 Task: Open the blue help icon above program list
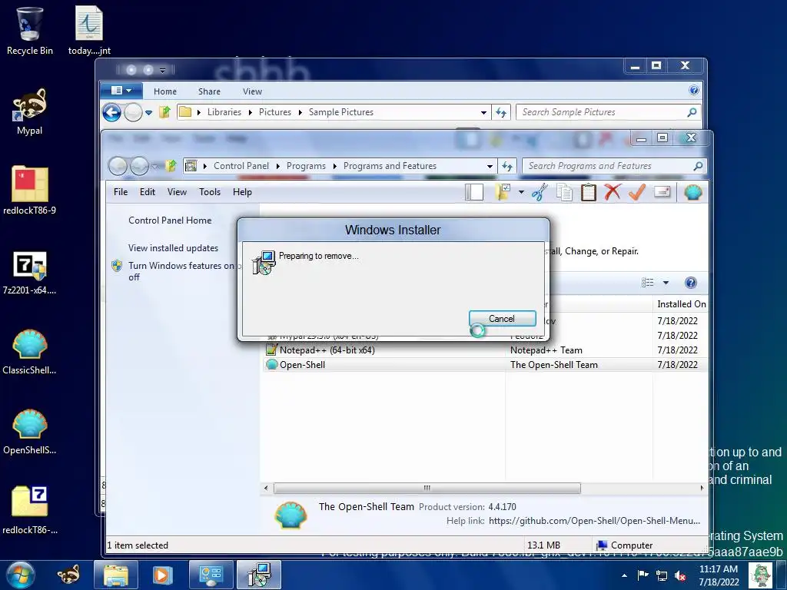(691, 283)
